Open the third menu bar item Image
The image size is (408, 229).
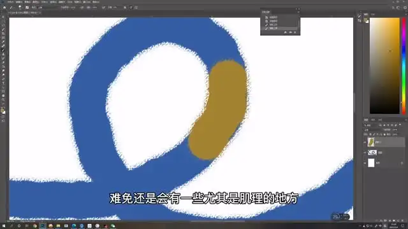[x=27, y=2]
